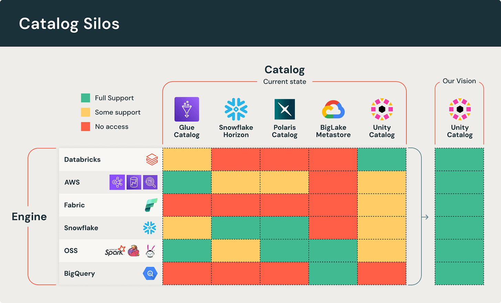Click the Databricks stacked-layers logo
The height and width of the screenshot is (303, 501).
(x=152, y=160)
